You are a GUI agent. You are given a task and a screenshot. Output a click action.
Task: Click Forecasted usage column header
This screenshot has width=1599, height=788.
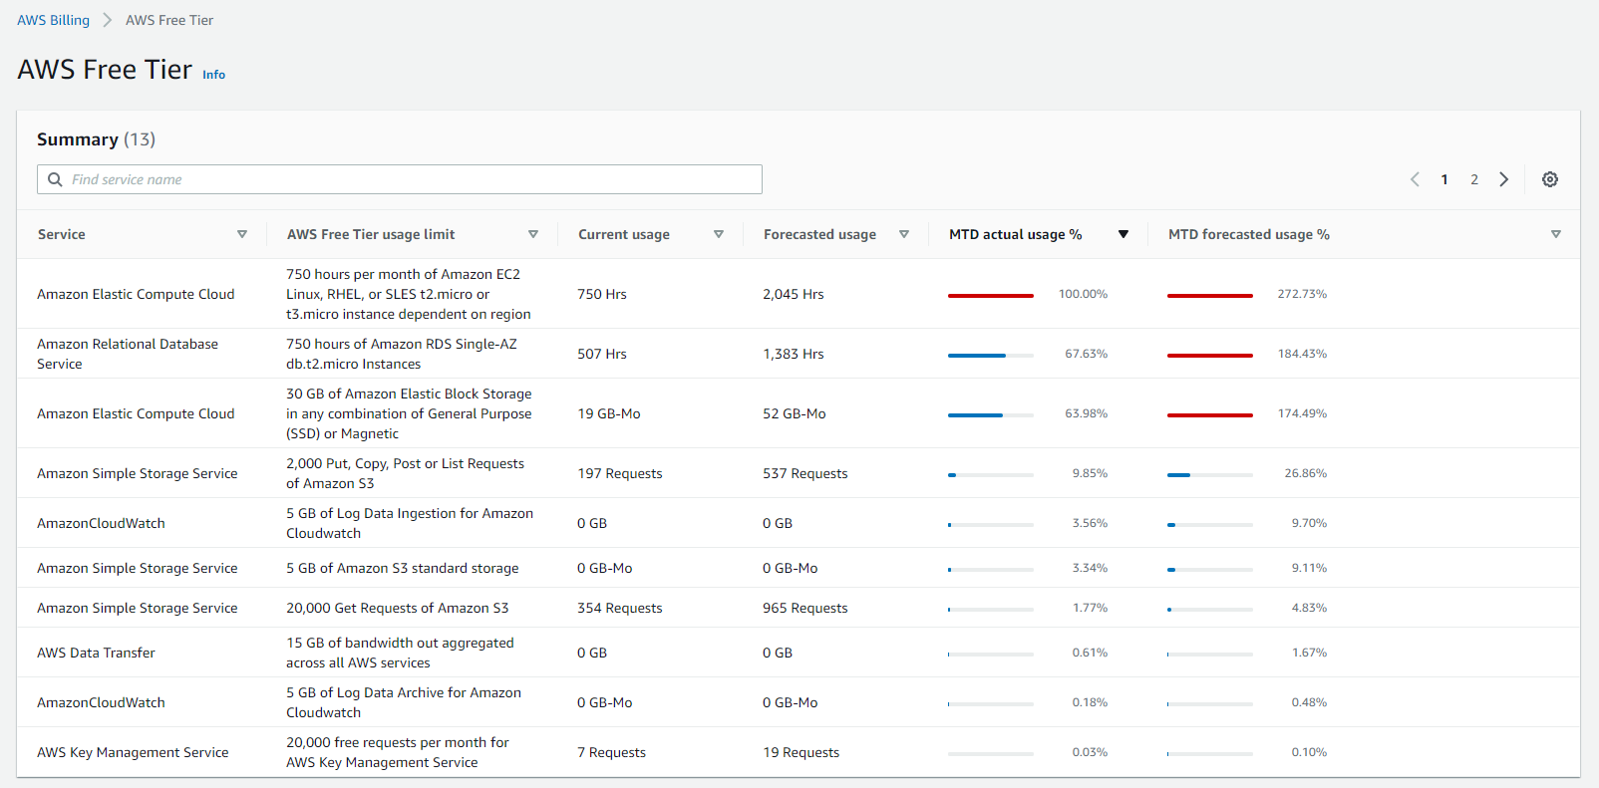click(x=820, y=234)
